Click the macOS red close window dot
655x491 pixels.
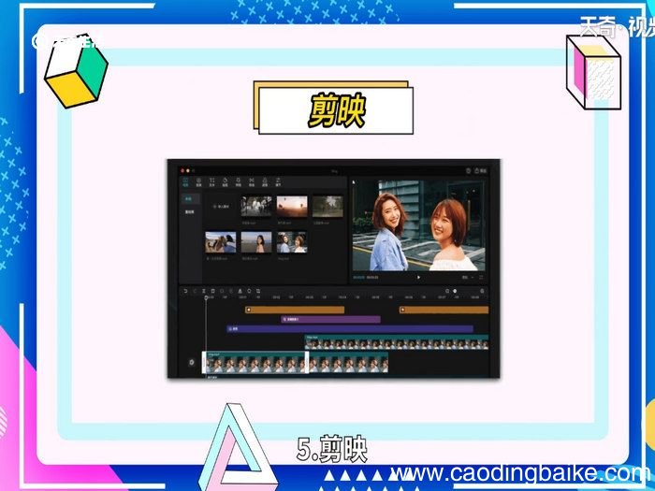point(182,171)
